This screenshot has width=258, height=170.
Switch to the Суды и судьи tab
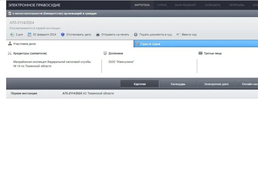coord(150,44)
